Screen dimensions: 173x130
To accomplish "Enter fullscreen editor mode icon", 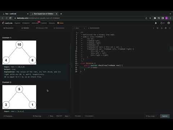I will (170, 28).
